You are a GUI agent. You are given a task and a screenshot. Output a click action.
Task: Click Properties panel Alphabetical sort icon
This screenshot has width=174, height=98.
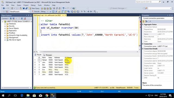point(146,21)
